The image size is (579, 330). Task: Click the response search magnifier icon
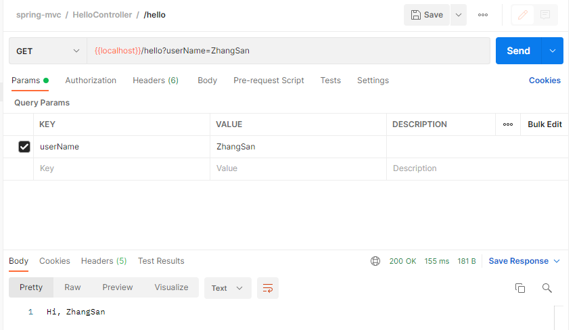click(x=547, y=288)
